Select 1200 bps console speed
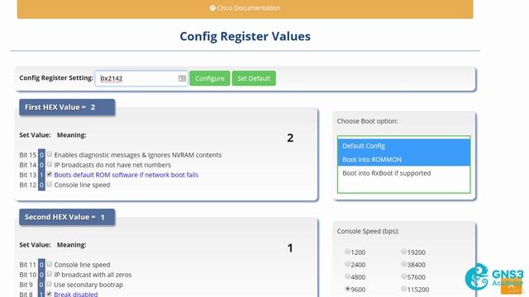The image size is (529, 297). [x=347, y=252]
